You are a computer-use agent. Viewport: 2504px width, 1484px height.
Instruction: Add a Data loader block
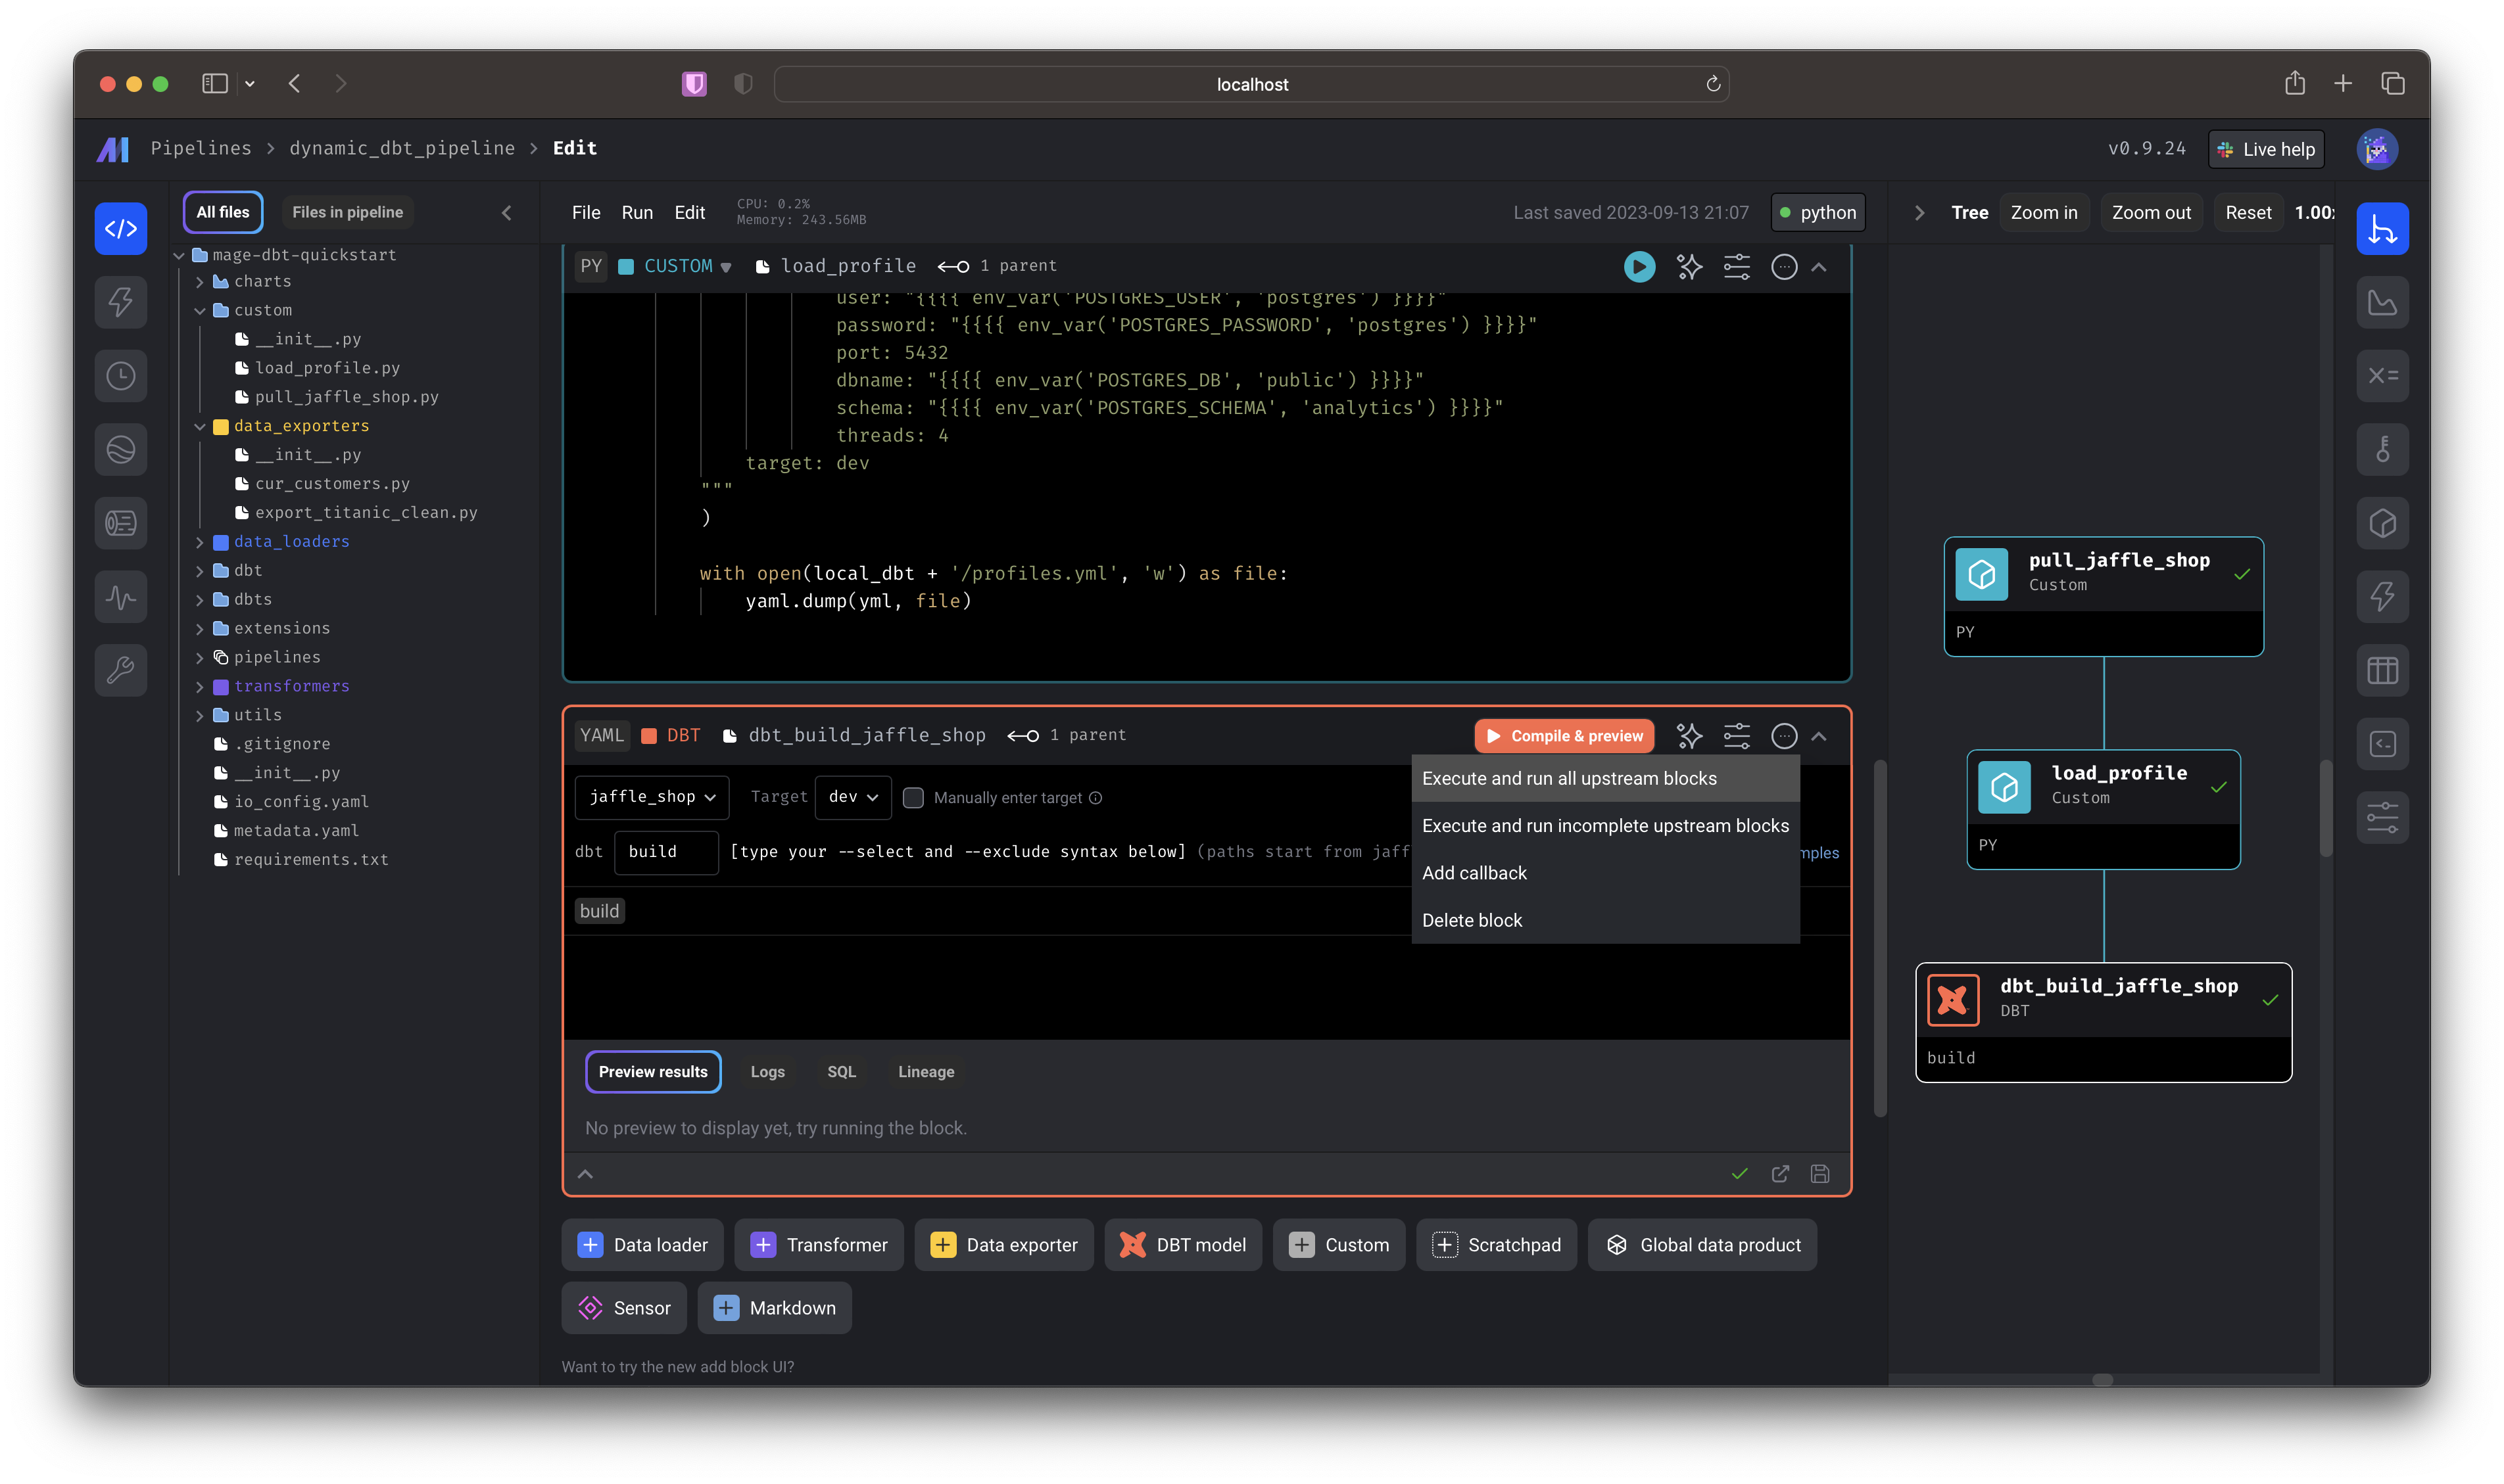(x=642, y=1245)
